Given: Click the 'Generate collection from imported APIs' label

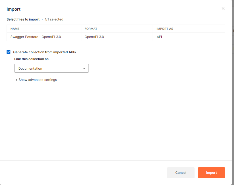Looking at the screenshot, I should point(44,52).
